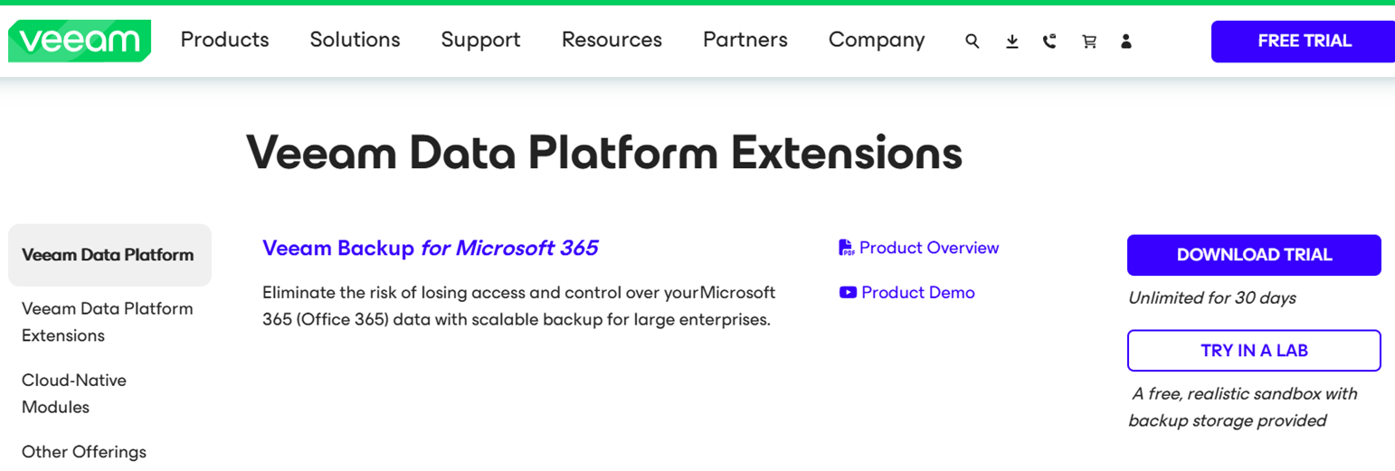Image resolution: width=1395 pixels, height=471 pixels.
Task: Click the DOWNLOAD TRIAL button
Action: click(x=1254, y=255)
